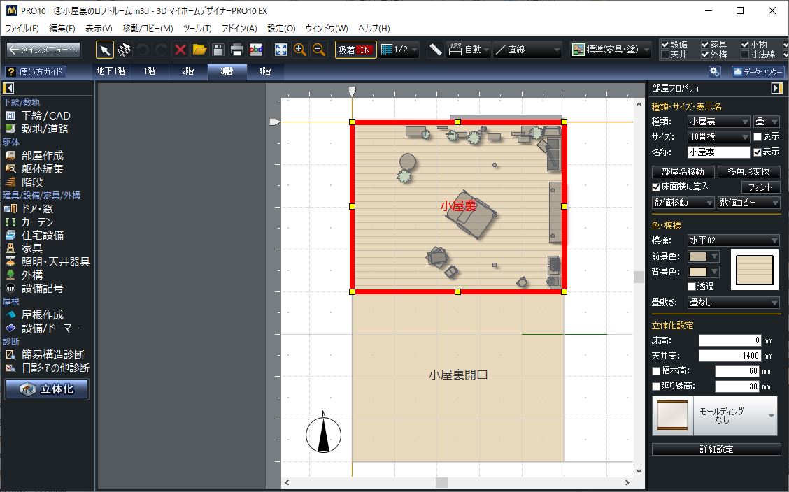This screenshot has width=789, height=492.
Task: Click the 立体化 button
Action: [x=47, y=389]
